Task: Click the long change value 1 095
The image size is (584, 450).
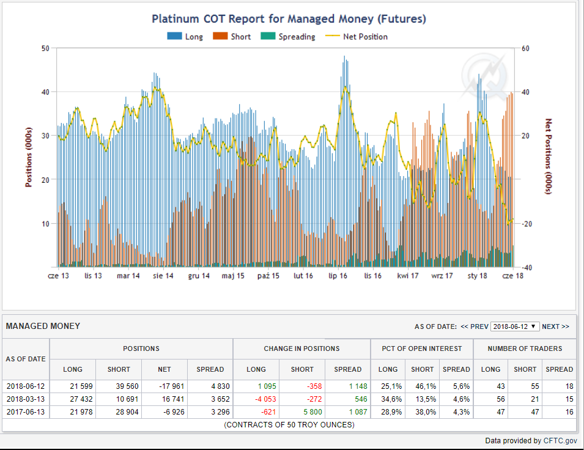Action: coord(267,386)
